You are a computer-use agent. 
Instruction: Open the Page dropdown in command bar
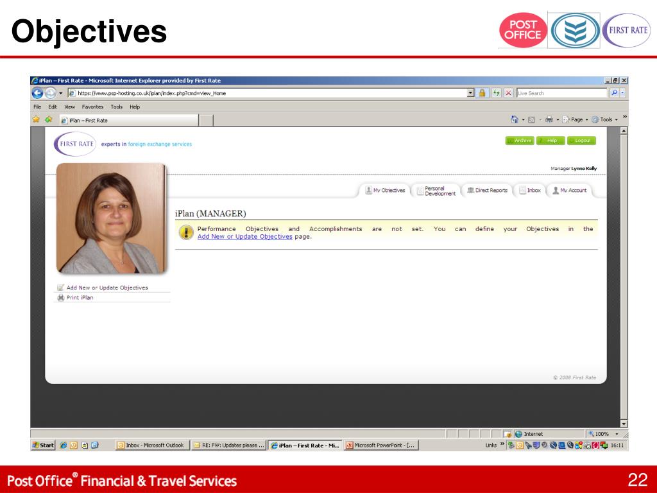(575, 119)
